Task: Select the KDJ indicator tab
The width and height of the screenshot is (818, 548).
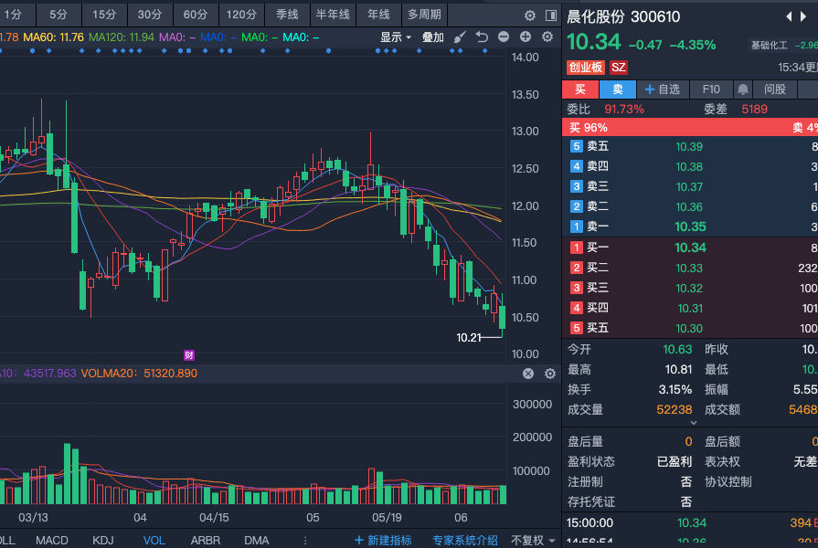Action: tap(102, 541)
